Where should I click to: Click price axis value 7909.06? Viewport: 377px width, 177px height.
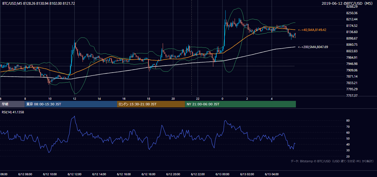point(352,70)
